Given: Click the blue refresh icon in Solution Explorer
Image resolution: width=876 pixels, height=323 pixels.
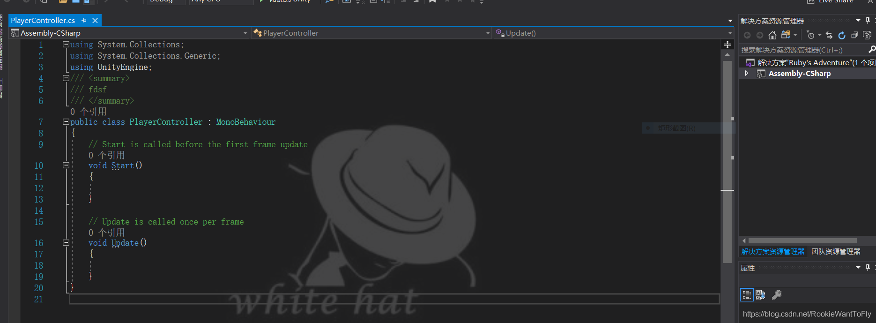Looking at the screenshot, I should 842,35.
